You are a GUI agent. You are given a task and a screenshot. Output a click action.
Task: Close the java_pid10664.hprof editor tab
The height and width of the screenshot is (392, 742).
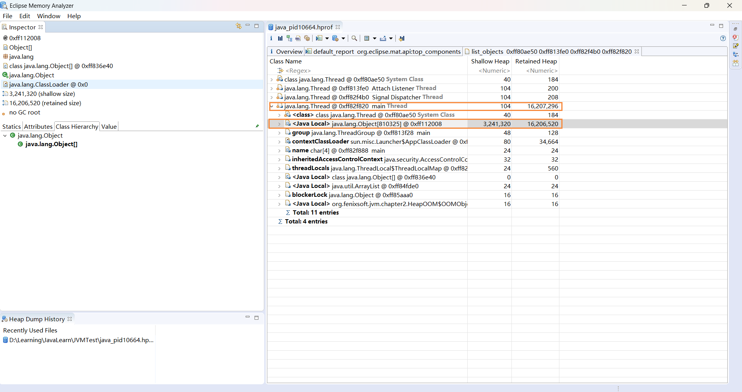[x=338, y=27]
